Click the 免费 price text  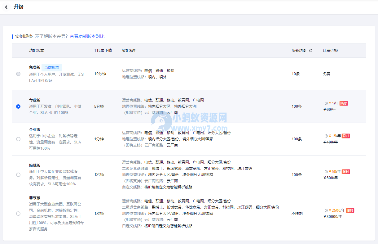[327, 74]
